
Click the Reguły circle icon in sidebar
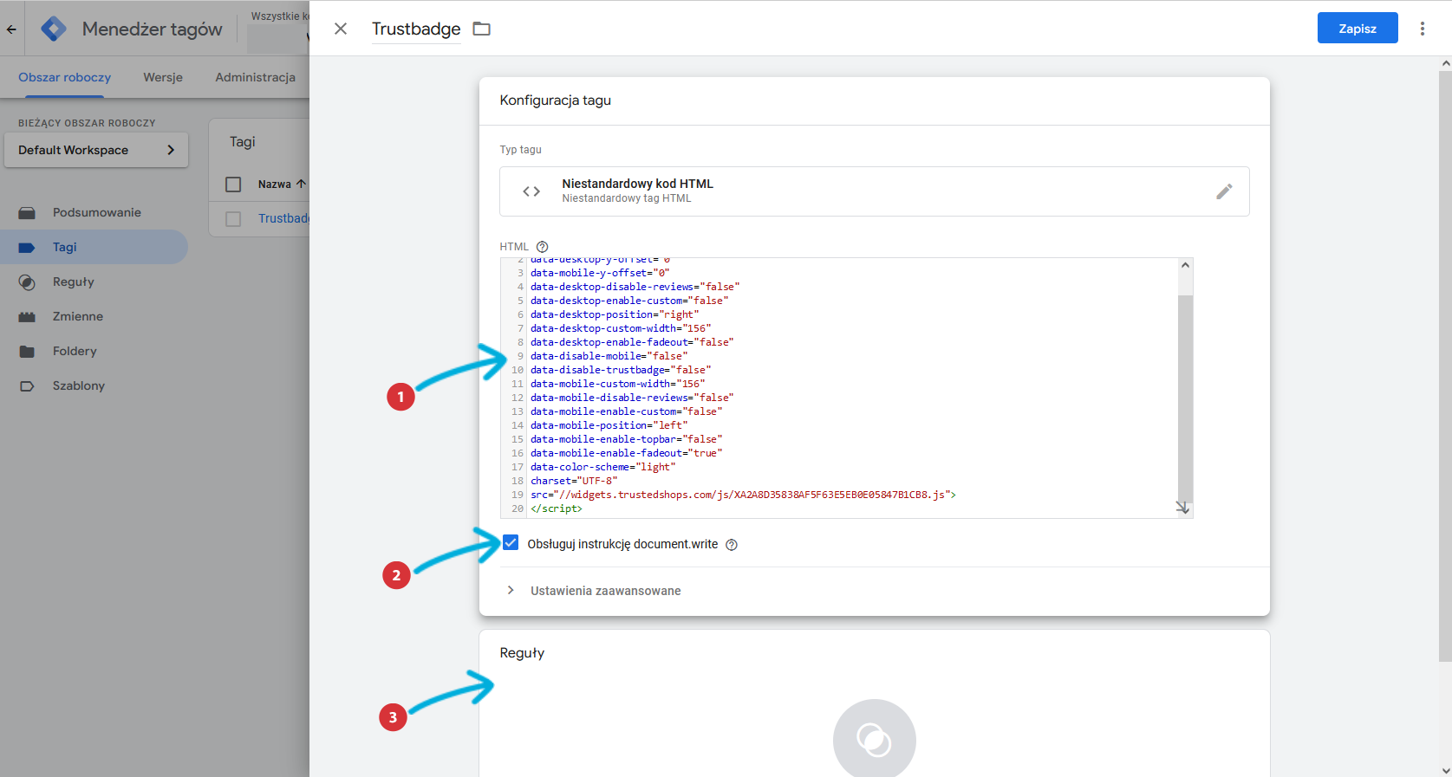[27, 282]
